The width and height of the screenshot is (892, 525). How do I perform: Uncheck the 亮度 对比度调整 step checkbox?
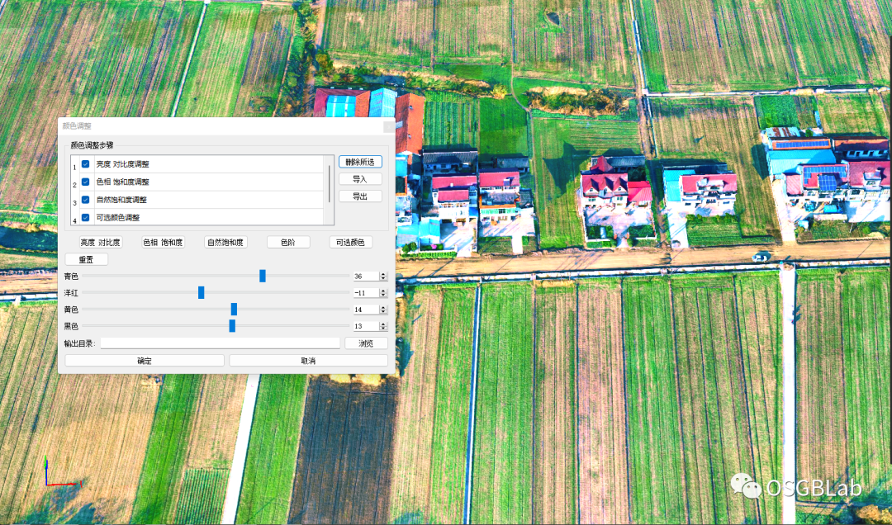(x=85, y=163)
